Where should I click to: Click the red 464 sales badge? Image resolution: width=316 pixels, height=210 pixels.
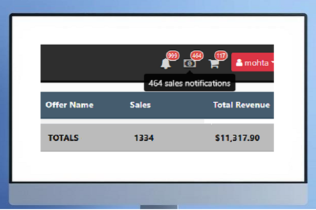coord(196,56)
